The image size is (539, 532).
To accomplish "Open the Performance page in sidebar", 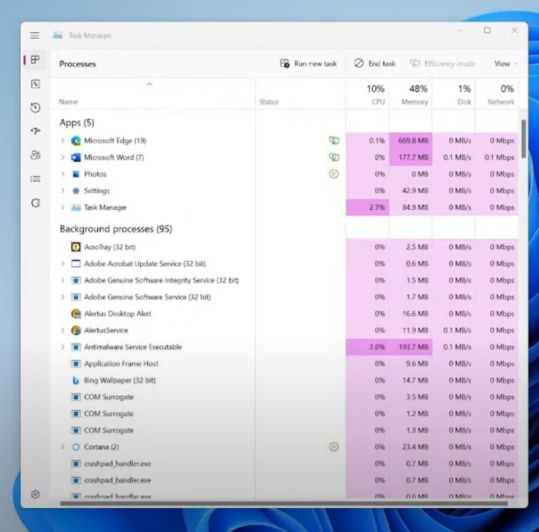I will (x=36, y=84).
